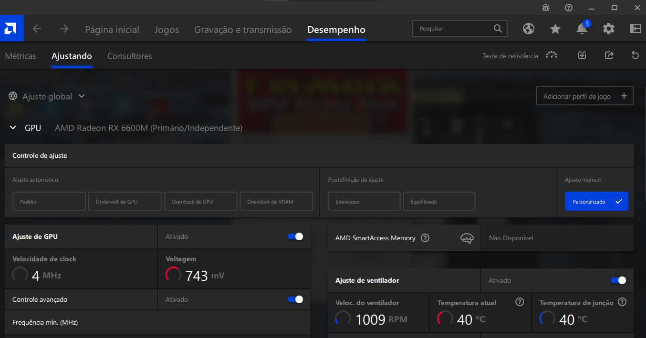Go back with the left arrow

click(x=37, y=29)
